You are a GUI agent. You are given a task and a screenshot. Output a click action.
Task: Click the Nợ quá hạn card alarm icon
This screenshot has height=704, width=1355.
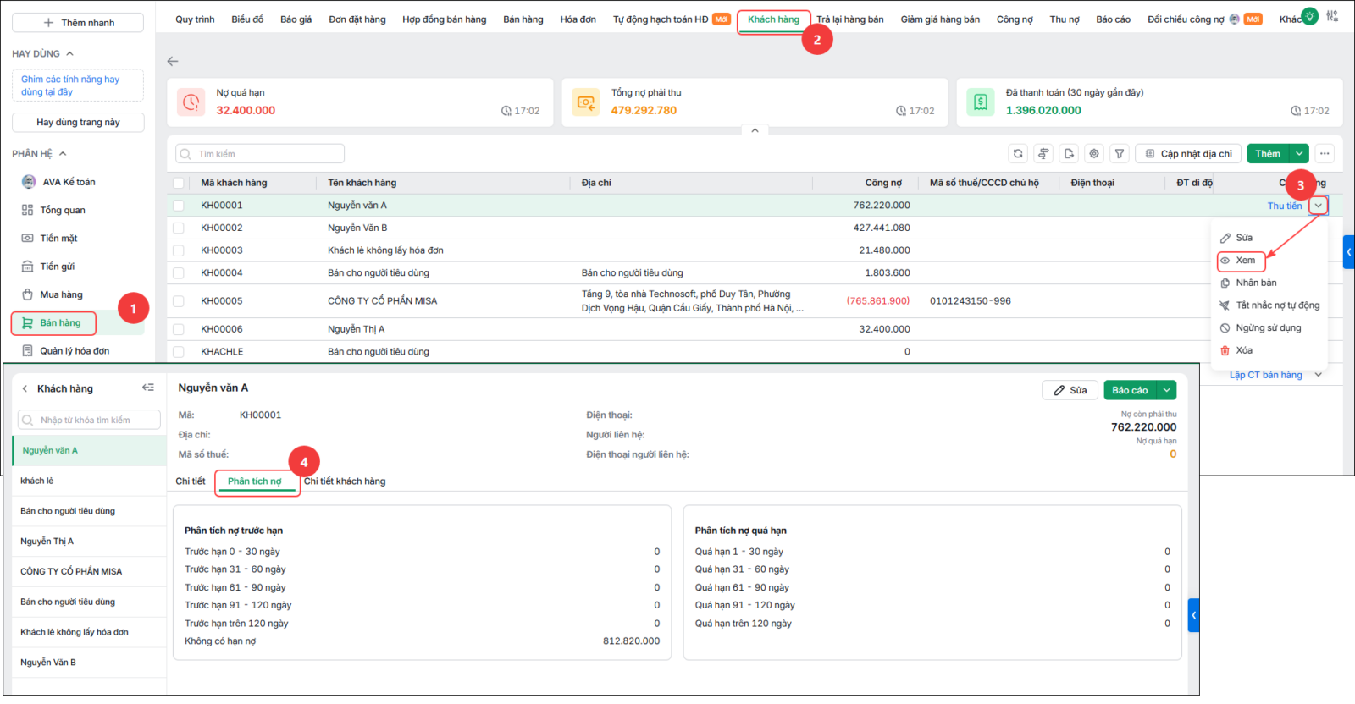pos(191,102)
